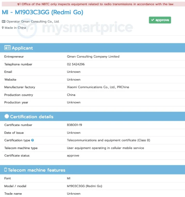
Task: Select User equipment operating in cellular mobile service
Action: (x=105, y=148)
